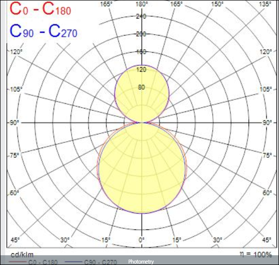Click the polar diagram center origin point
279x265 pixels.
coord(142,122)
